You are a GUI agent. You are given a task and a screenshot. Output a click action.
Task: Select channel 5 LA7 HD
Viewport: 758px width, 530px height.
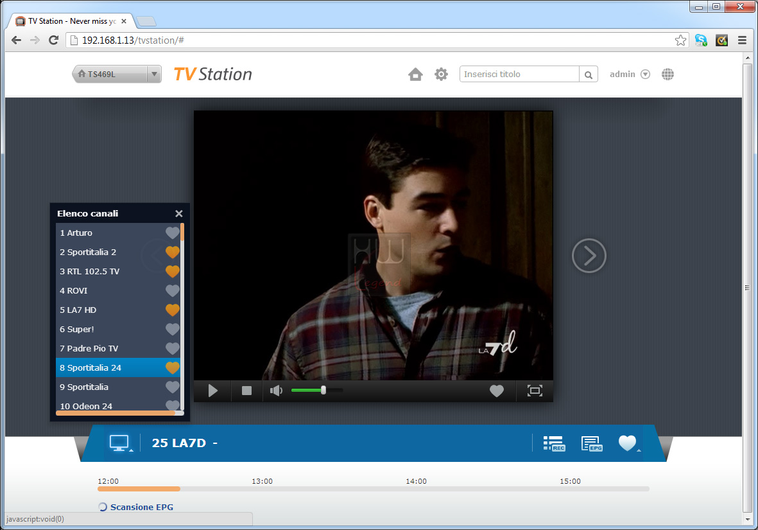[x=118, y=310]
